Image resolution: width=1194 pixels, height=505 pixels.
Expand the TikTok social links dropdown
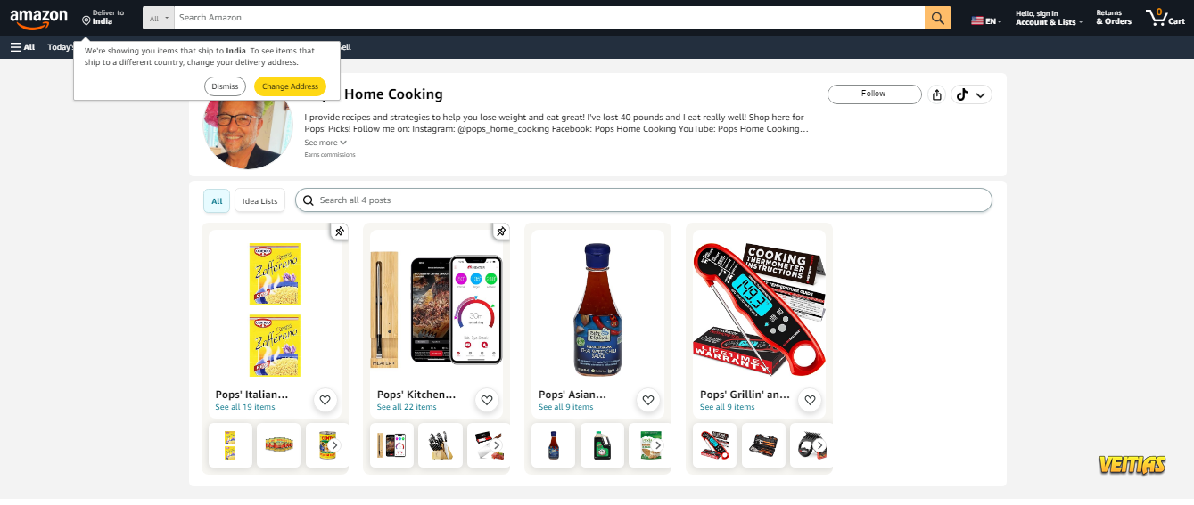971,94
